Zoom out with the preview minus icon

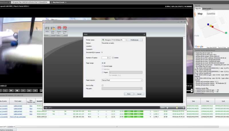[x=167, y=108]
